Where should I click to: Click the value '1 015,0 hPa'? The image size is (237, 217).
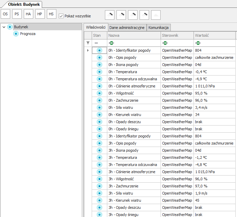click(205, 172)
